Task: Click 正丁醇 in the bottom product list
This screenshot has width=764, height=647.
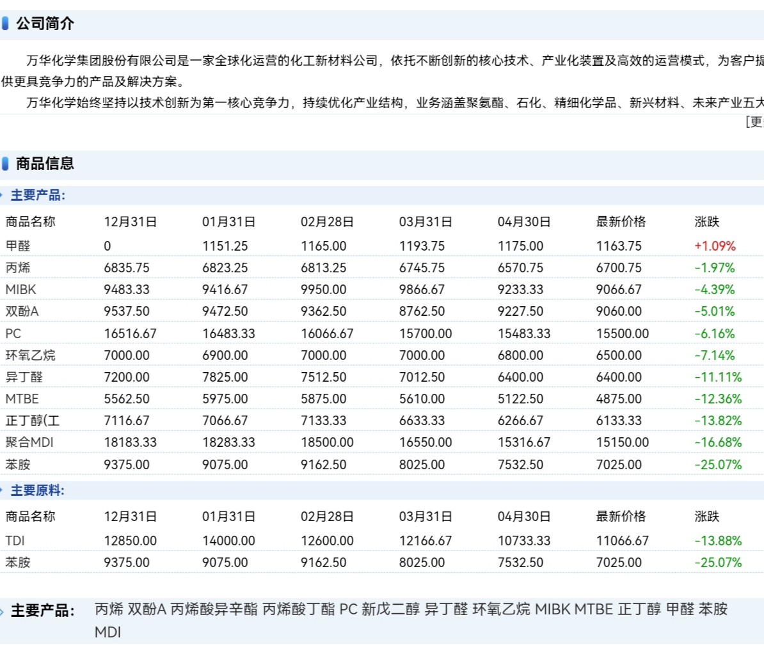Action: pos(639,609)
